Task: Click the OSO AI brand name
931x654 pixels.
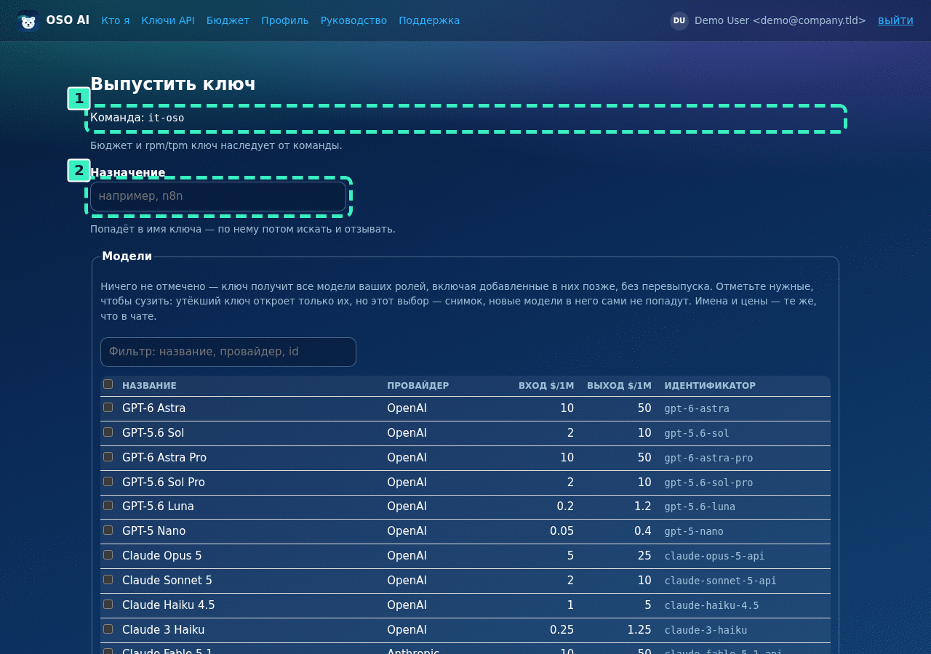Action: 68,20
